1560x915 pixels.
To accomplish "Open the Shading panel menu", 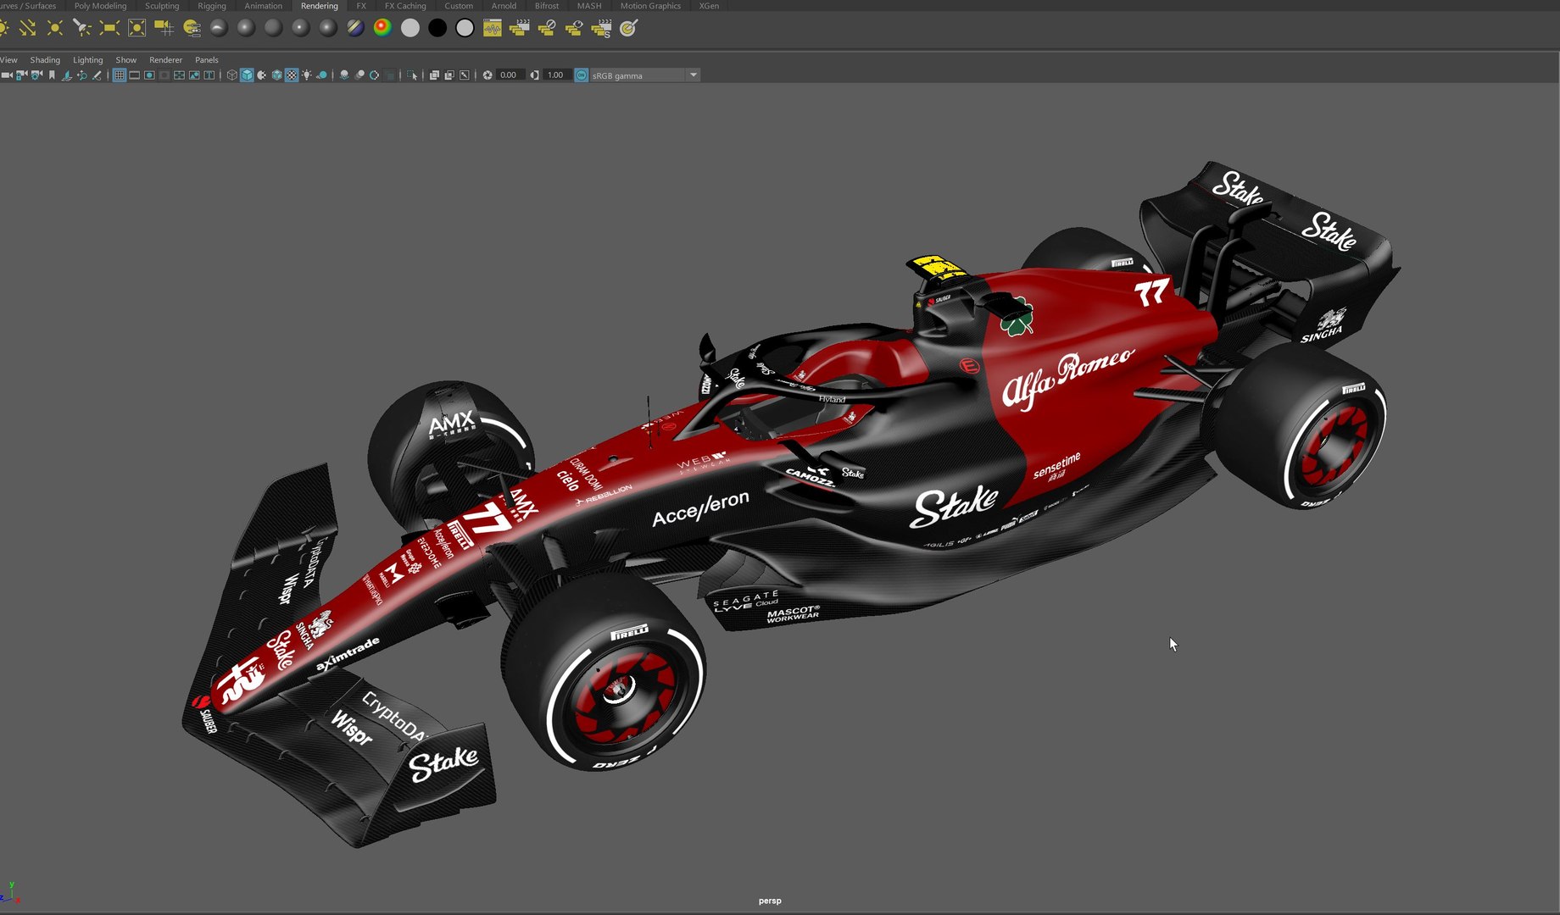I will [45, 60].
